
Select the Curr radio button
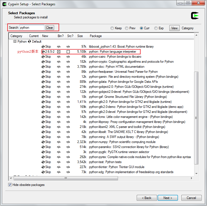coord(141,28)
